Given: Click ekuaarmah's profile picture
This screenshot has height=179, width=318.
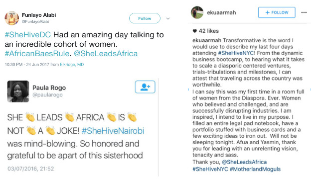Looking at the screenshot, I should [x=197, y=12].
